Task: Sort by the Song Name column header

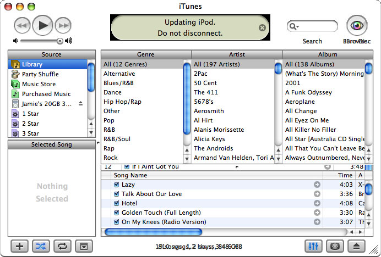Action: pyautogui.click(x=217, y=175)
